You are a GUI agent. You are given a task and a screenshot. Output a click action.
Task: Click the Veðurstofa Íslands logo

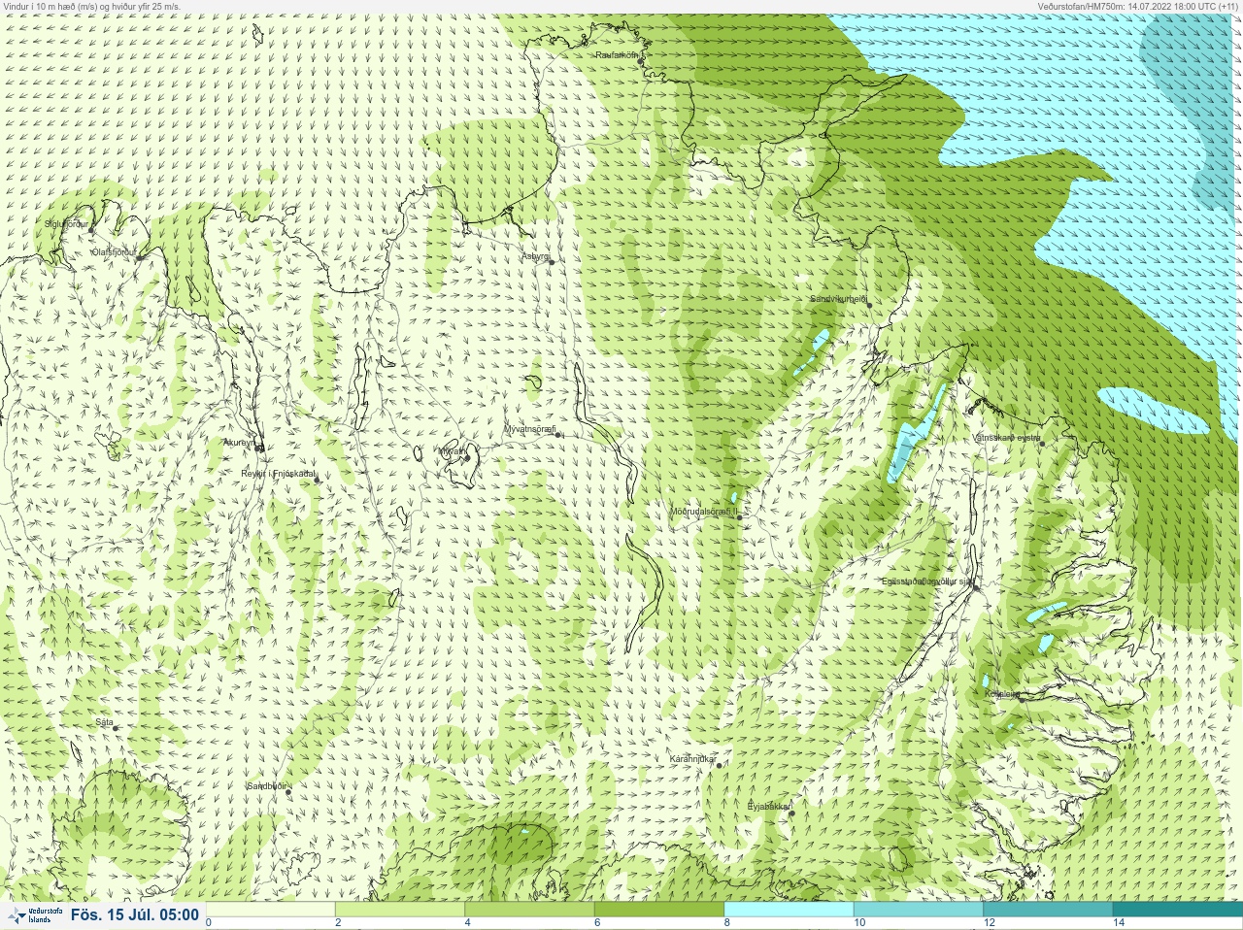coord(35,915)
